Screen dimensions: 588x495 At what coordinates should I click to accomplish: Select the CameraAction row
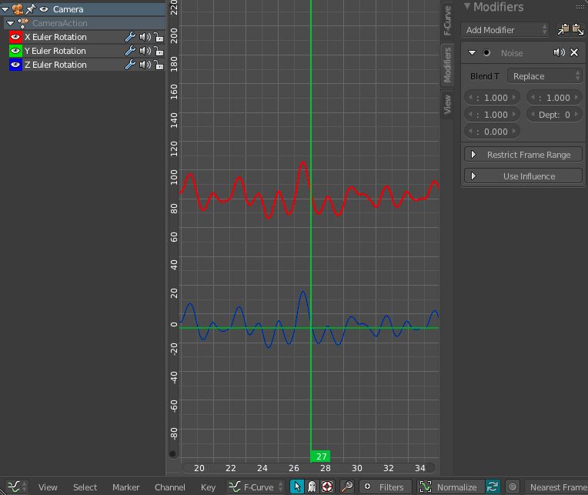[85, 23]
